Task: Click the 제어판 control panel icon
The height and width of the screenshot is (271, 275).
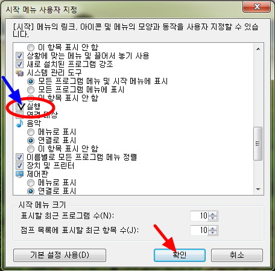Action: [20, 174]
